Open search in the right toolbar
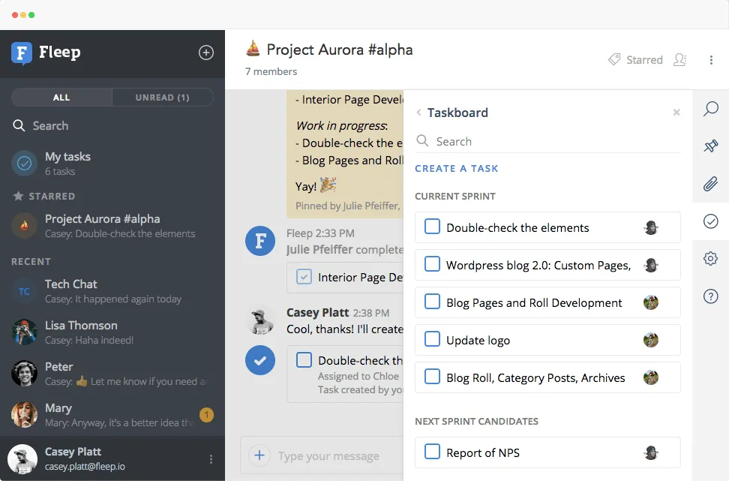729x481 pixels. 710,109
